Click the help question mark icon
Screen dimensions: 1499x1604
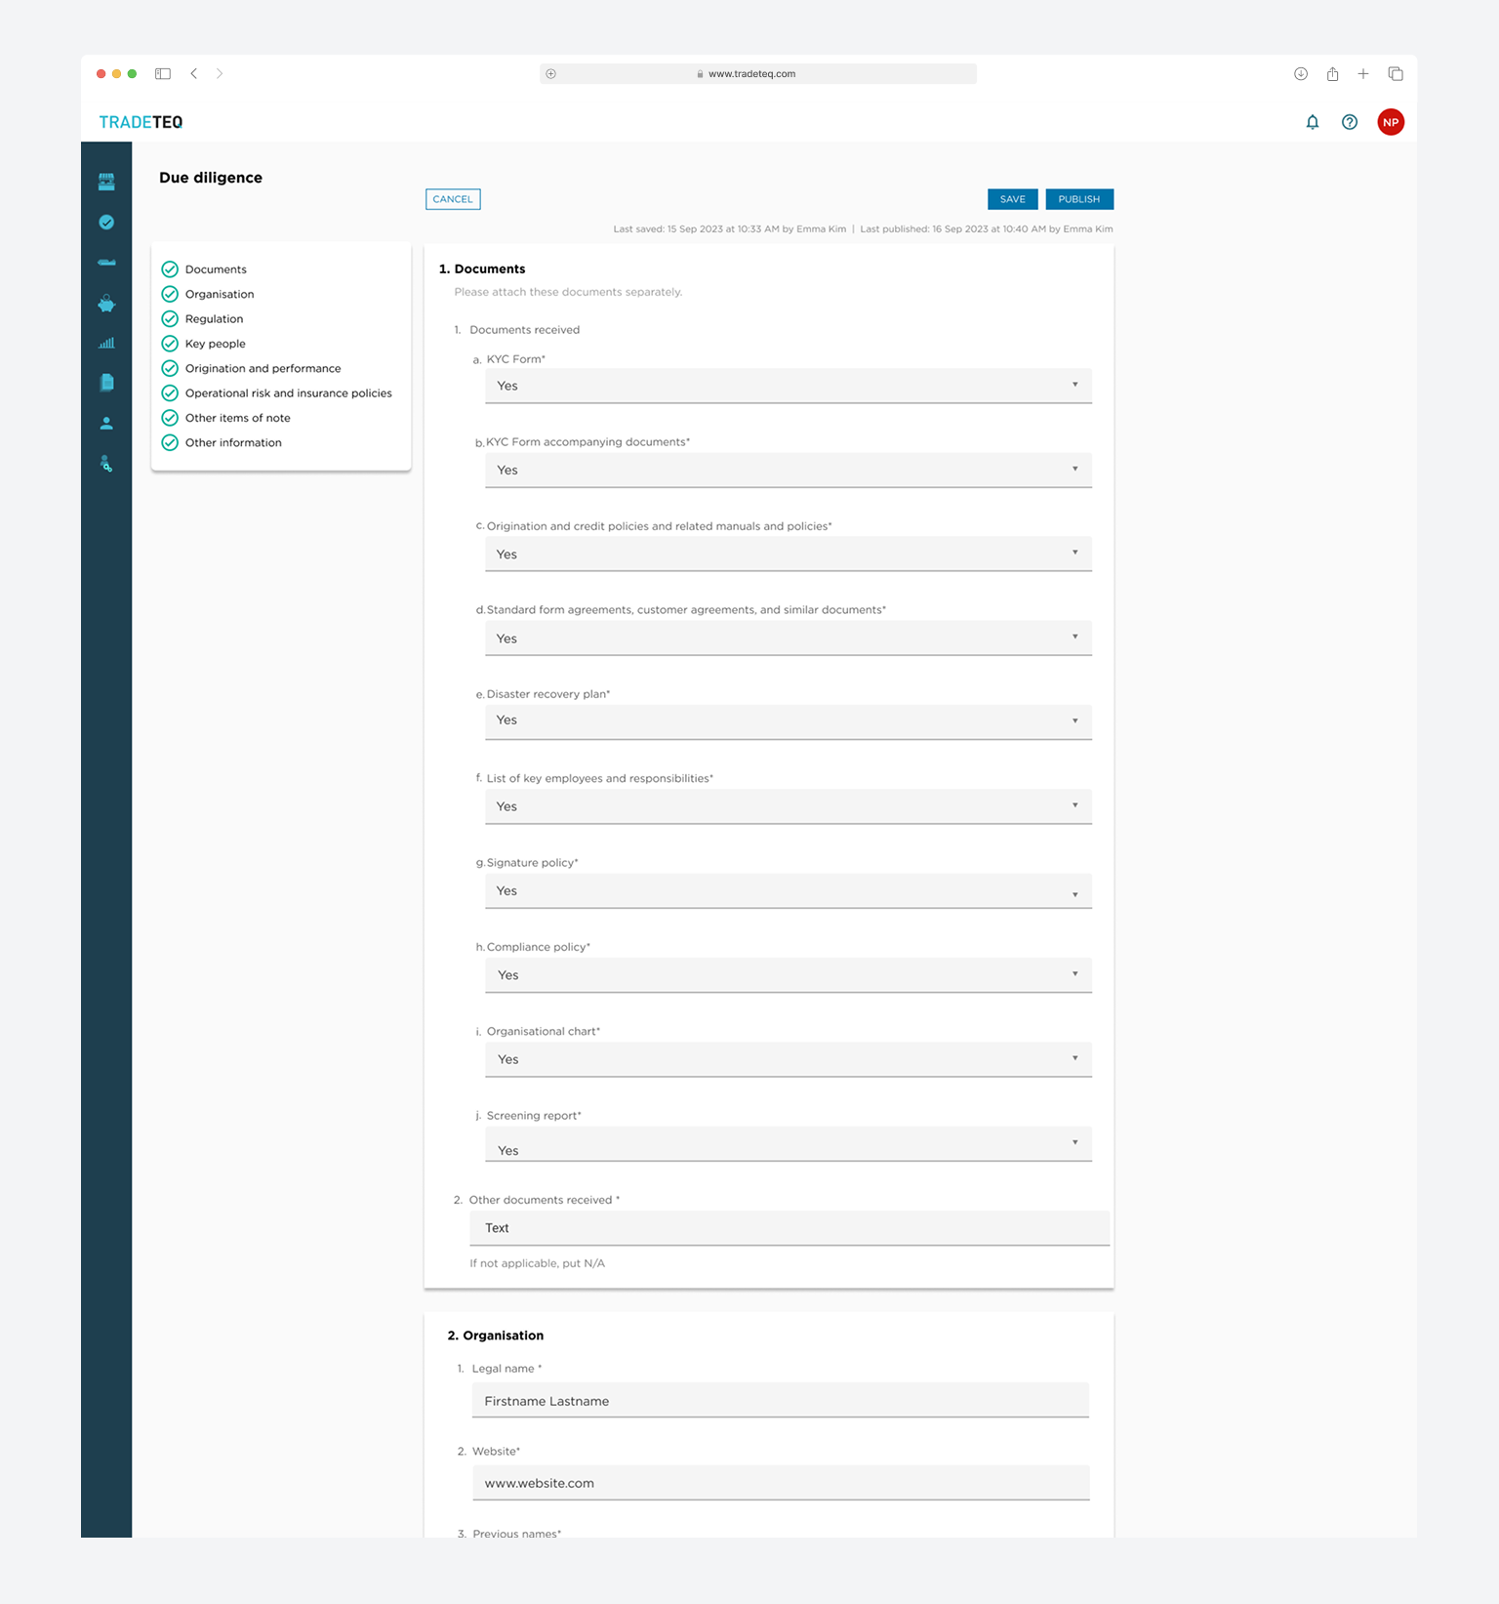[1349, 122]
